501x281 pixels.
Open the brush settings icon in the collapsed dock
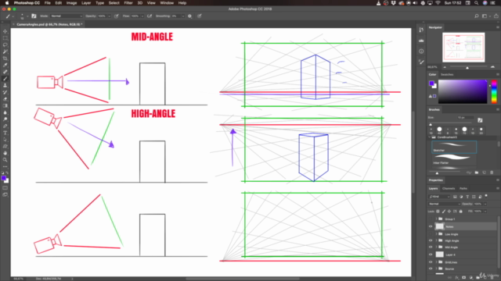[x=421, y=62]
